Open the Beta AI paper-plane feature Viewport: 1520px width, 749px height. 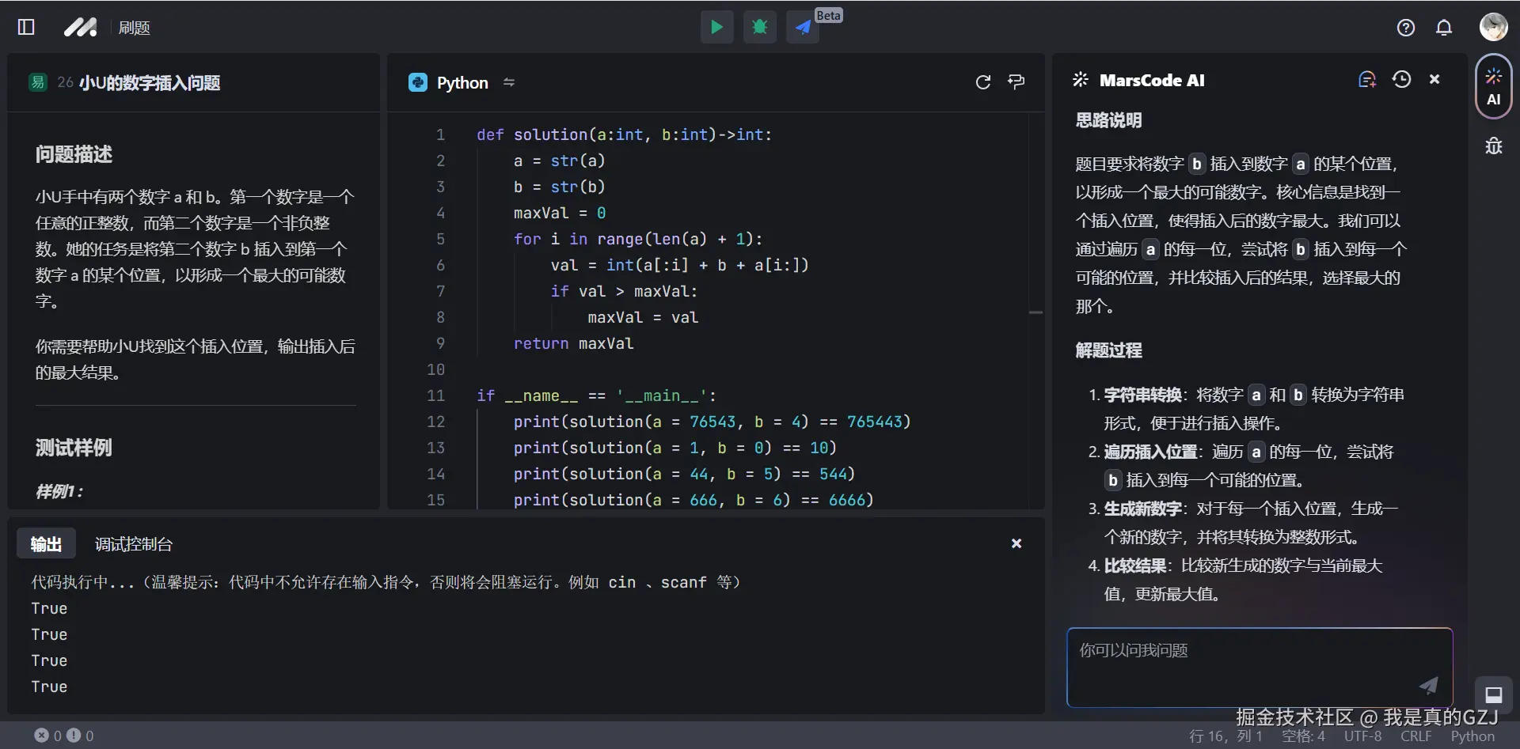[x=802, y=27]
